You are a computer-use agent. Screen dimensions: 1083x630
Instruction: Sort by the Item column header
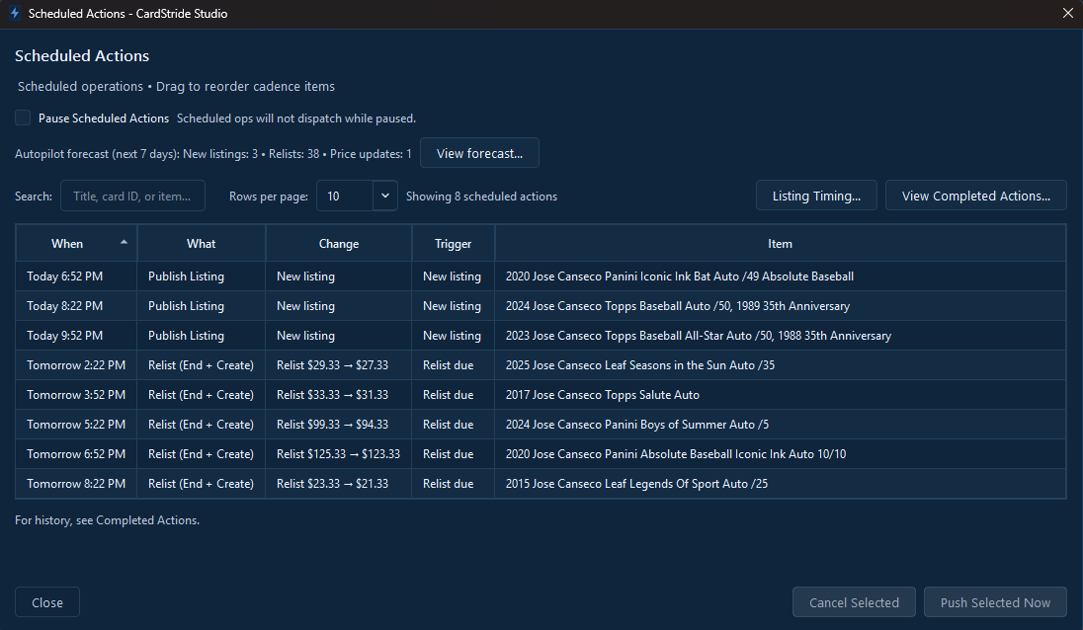(780, 244)
